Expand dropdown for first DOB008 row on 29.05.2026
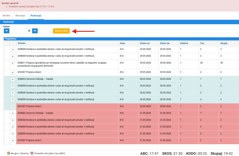Image resolution: width=239 pixels, height=156 pixels. (x=13, y=49)
